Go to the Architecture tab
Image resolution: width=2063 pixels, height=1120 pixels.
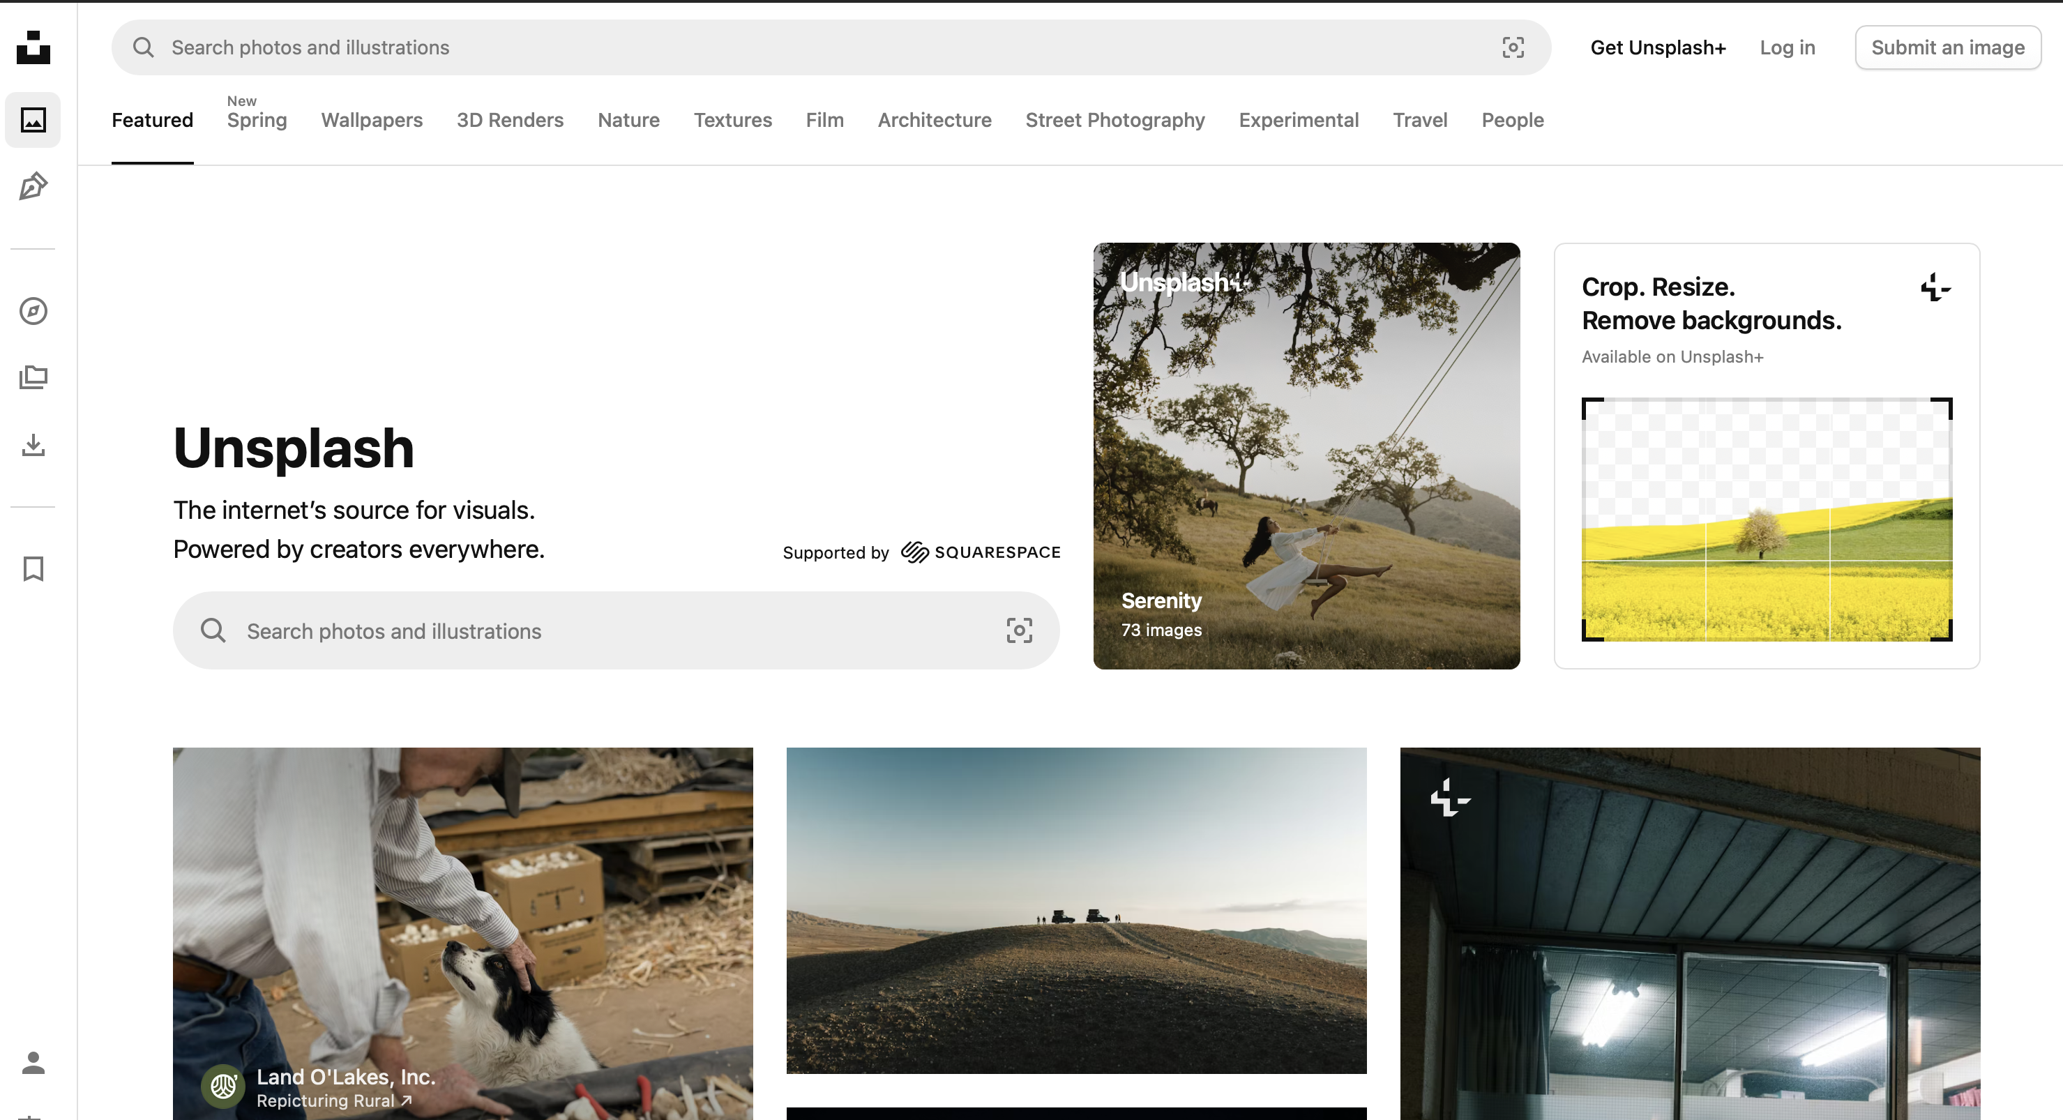click(x=934, y=120)
